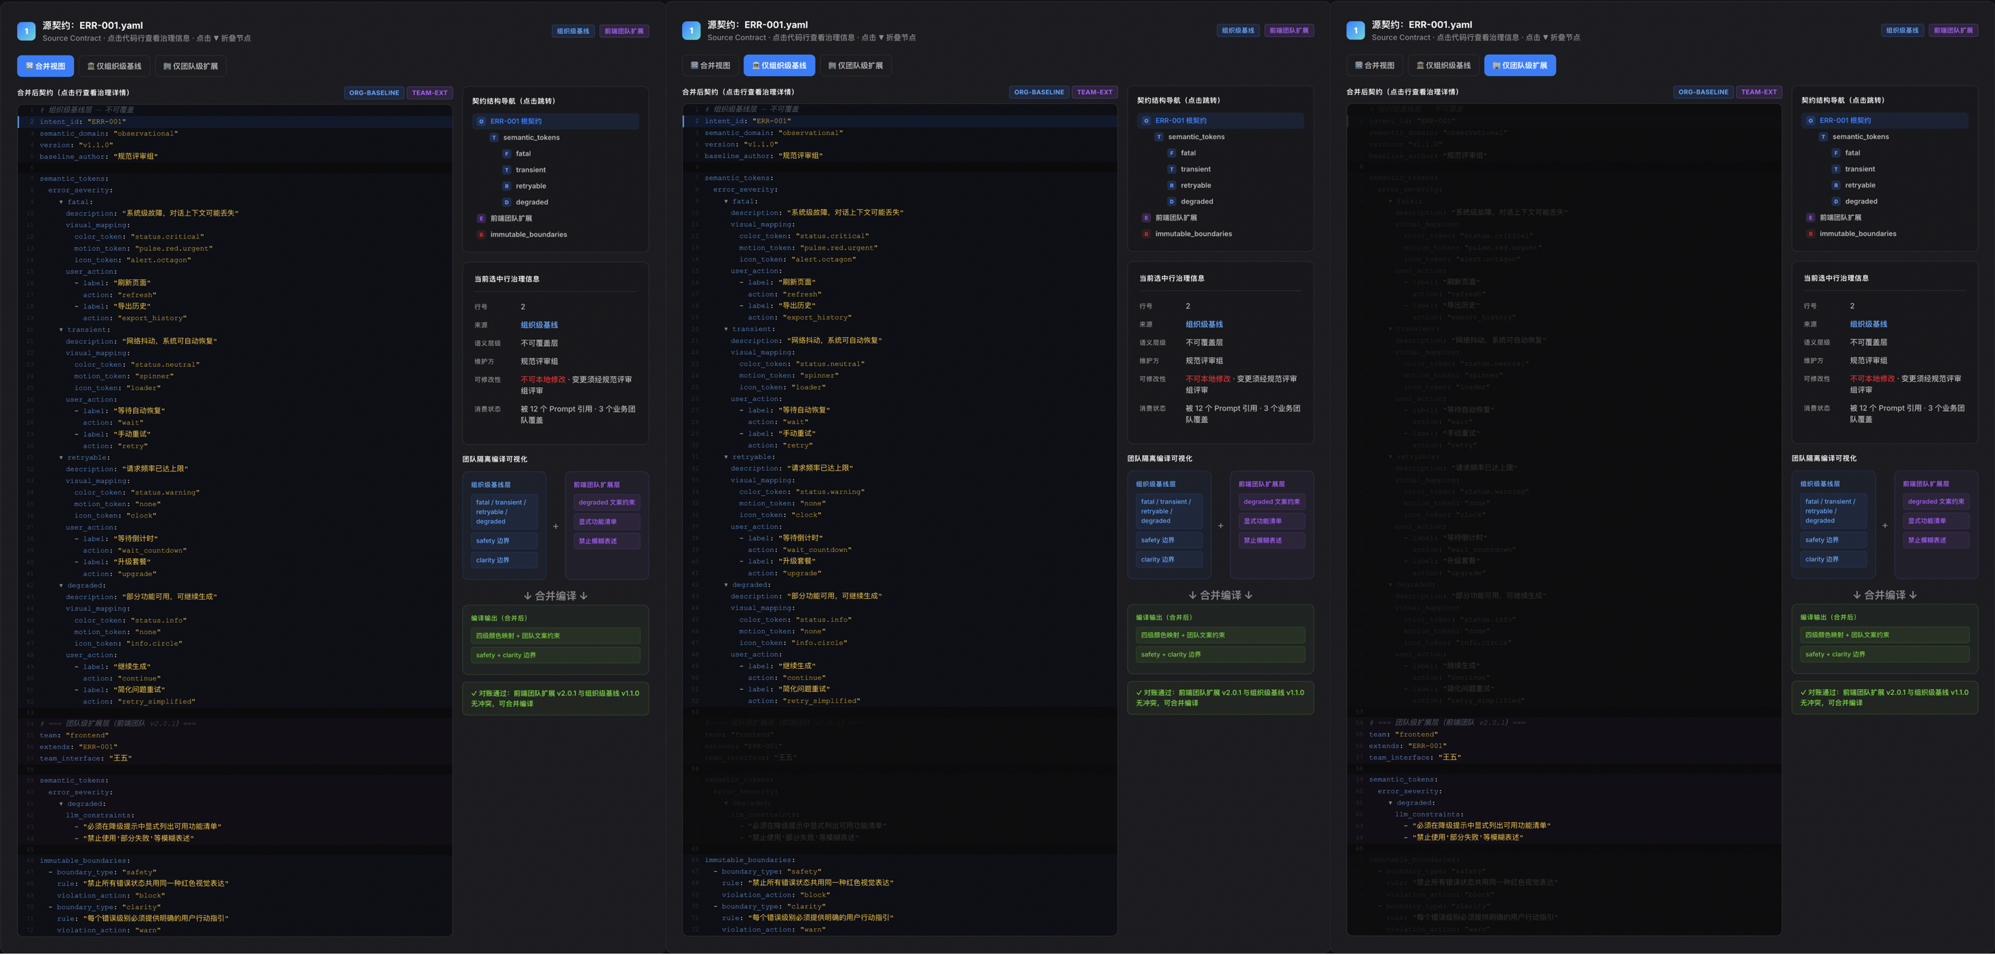1995x955 pixels.
Task: Click the D icon beside degraded, team-extension-only panel
Action: 1836,201
